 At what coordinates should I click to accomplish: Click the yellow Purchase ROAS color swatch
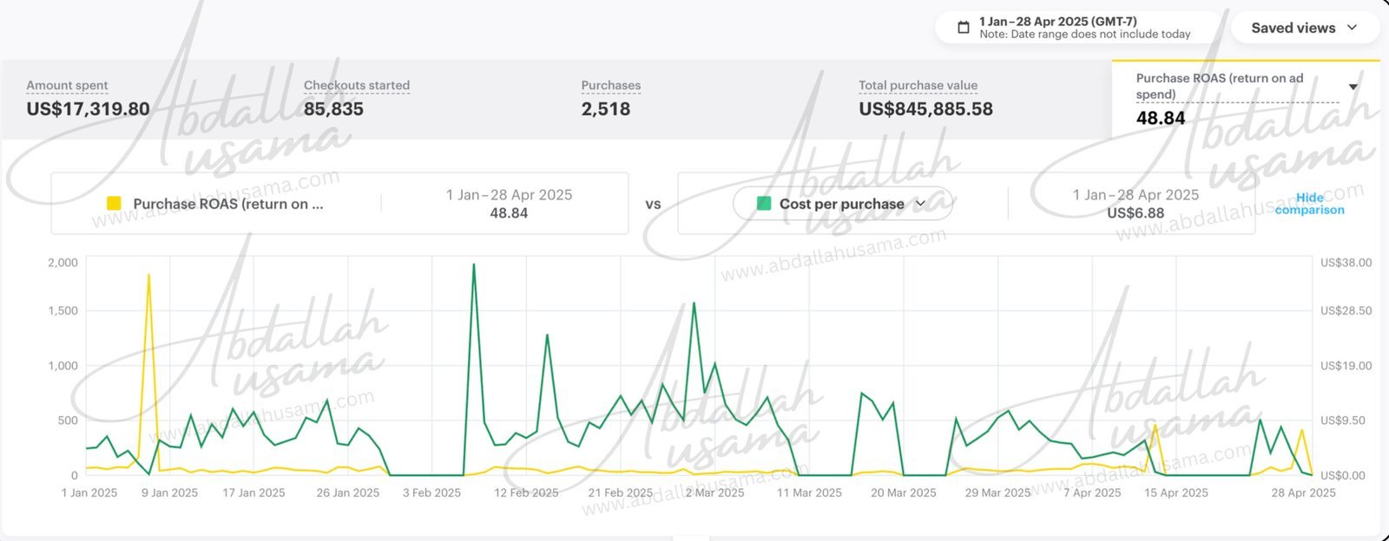[x=114, y=203]
